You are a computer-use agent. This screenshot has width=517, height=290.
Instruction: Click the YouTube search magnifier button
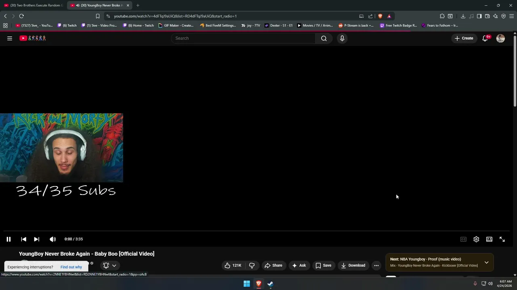click(x=324, y=38)
